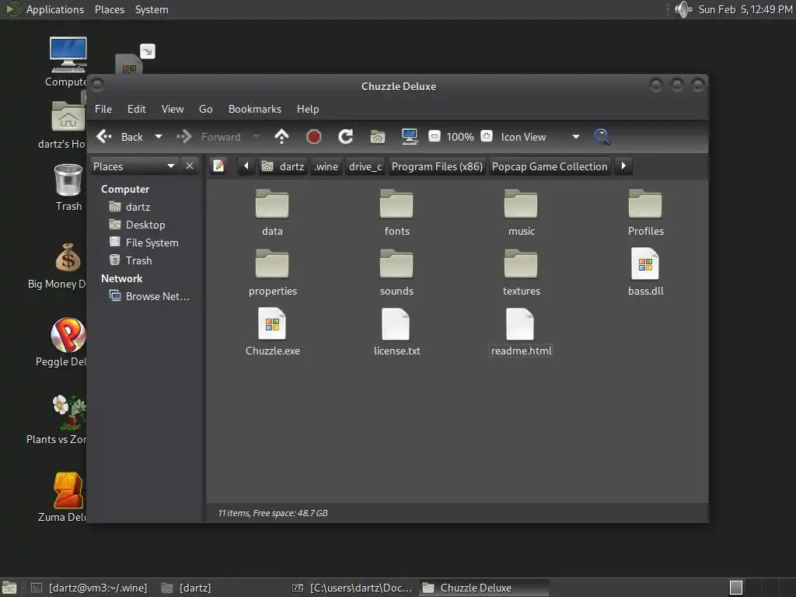Select the properties folder
The image size is (796, 597).
[x=273, y=273]
